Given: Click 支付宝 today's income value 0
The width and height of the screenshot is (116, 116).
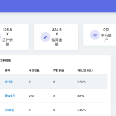Looking at the screenshot, I should click(x=30, y=82).
